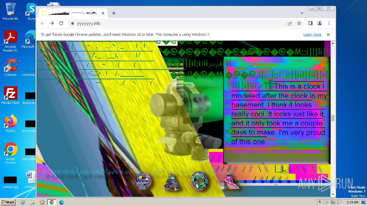Viewport: 367px width, 206px height.
Task: Click the page vertical scrollbar thumb
Action: [x=333, y=118]
